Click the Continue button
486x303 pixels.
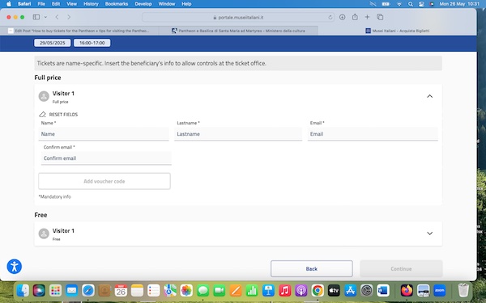pyautogui.click(x=401, y=269)
